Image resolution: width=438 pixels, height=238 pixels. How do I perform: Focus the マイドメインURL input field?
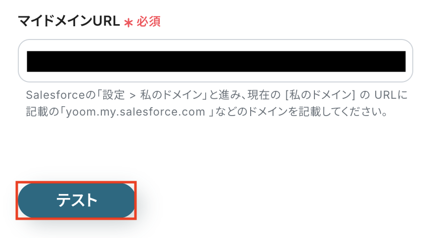[216, 61]
